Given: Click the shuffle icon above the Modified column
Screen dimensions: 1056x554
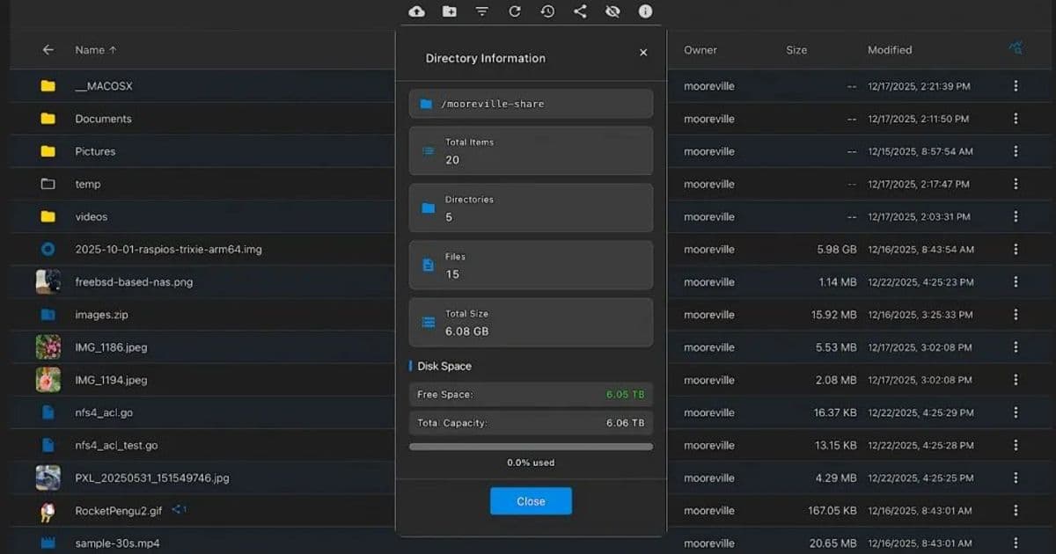Looking at the screenshot, I should (1016, 48).
